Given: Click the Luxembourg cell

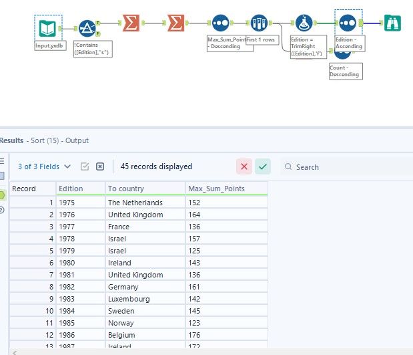Looking at the screenshot, I should [145, 299].
